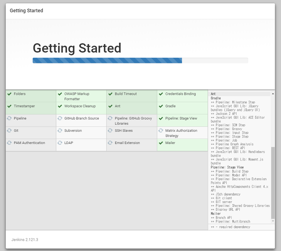281x251 pixels.
Task: Click the Ant heading in install log
Action: pos(213,94)
